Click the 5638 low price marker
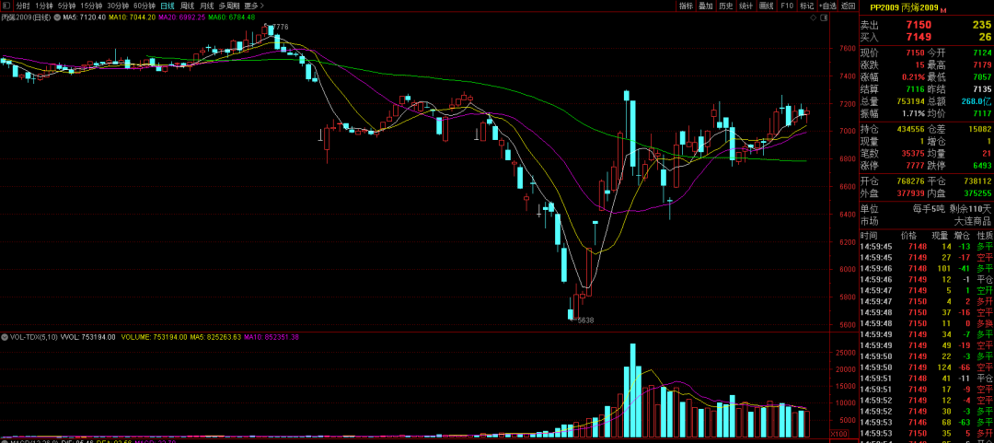The height and width of the screenshot is (443, 994). [584, 321]
